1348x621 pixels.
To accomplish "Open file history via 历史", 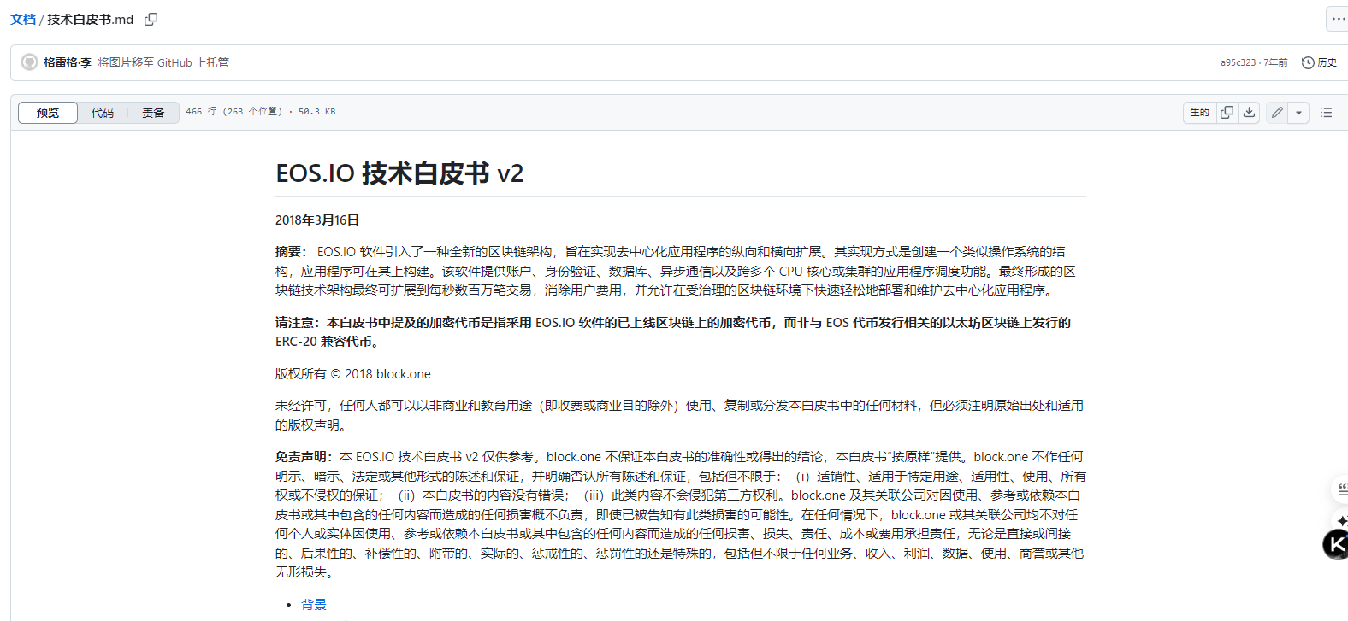I will click(1319, 62).
